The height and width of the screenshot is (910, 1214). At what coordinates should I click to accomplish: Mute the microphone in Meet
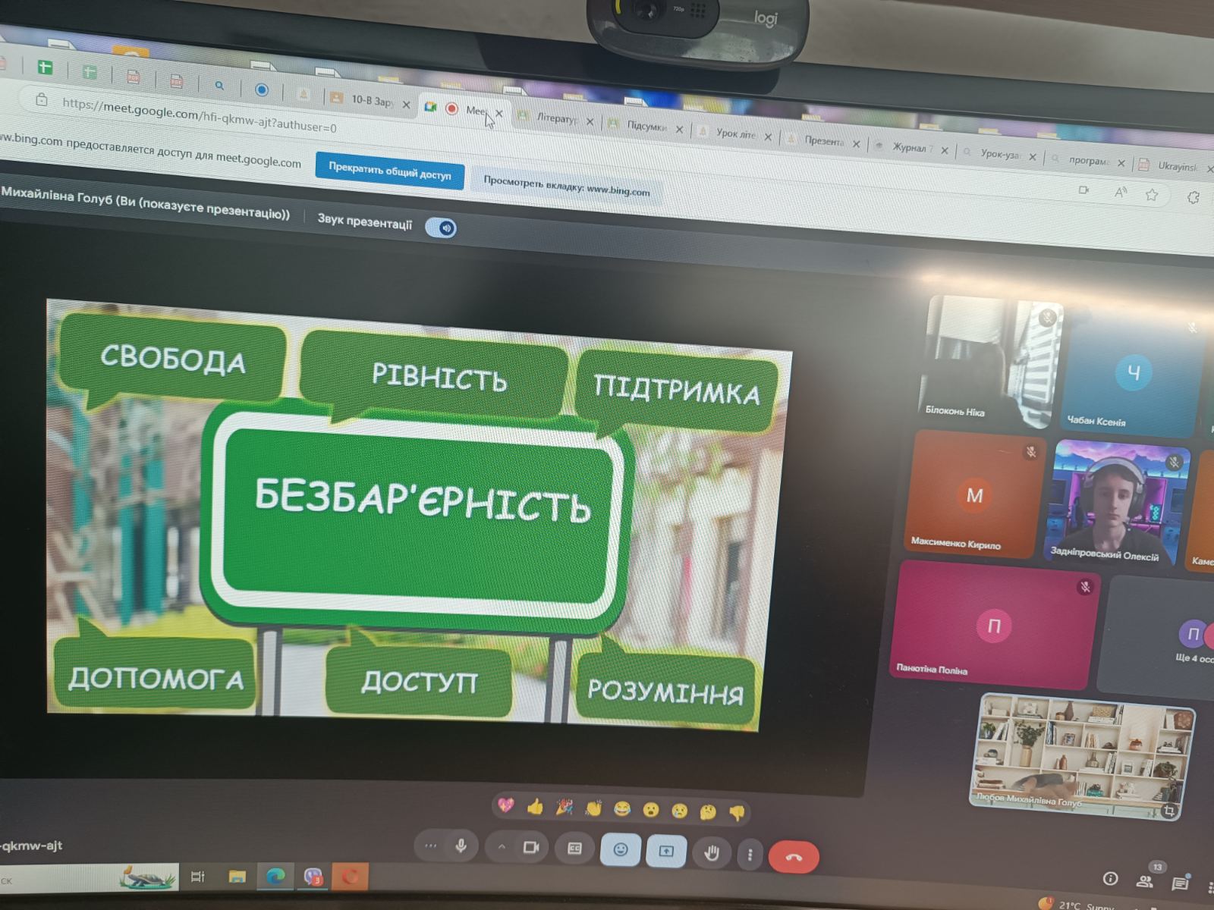pyautogui.click(x=461, y=846)
